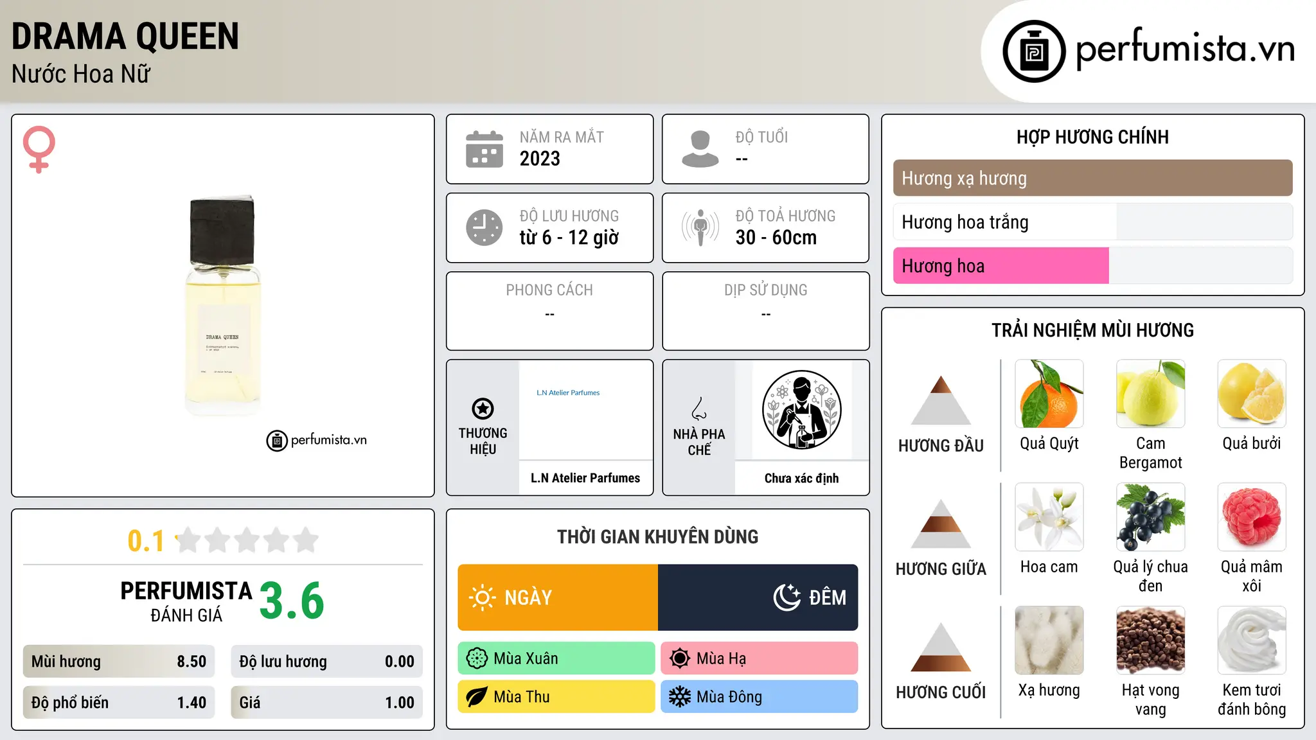Click the Mùi hương 8.50 score row
1316x740 pixels.
point(119,662)
